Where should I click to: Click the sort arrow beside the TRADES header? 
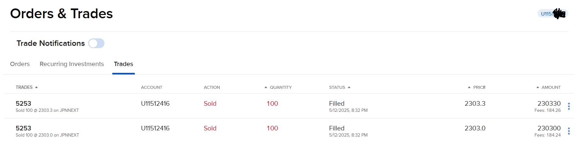[36, 87]
